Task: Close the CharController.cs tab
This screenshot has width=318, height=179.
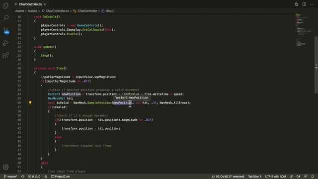Action: 45,4
